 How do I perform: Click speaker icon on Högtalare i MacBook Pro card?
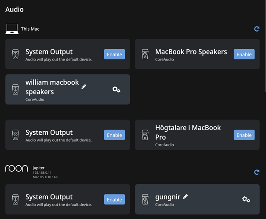click(145, 135)
